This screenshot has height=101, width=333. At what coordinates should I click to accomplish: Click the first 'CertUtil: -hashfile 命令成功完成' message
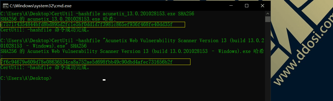pyautogui.click(x=45, y=30)
